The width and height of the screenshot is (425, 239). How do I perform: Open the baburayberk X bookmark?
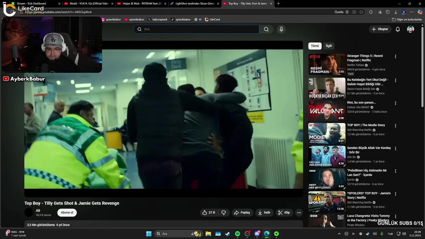point(157,20)
